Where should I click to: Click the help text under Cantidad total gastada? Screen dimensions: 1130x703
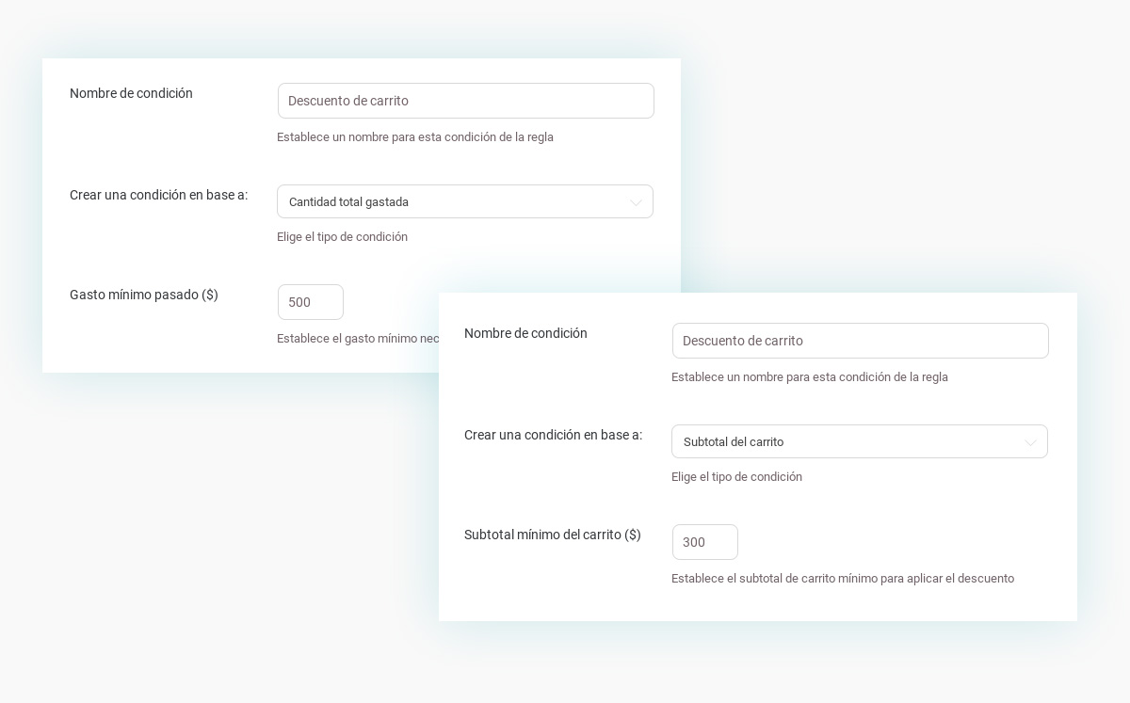tap(342, 237)
